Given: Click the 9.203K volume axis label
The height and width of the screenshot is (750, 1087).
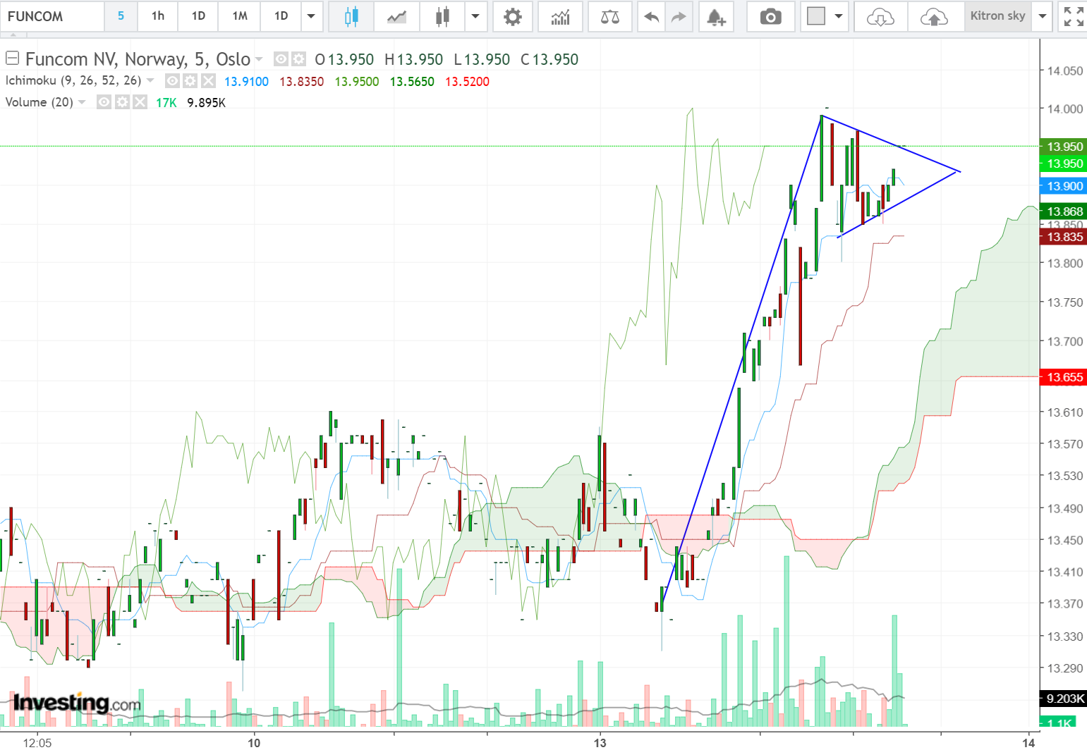Looking at the screenshot, I should point(1064,699).
